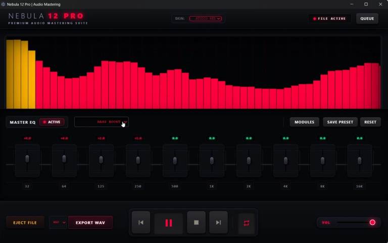Skip to the previous track
The width and height of the screenshot is (388, 243).
coord(141,222)
